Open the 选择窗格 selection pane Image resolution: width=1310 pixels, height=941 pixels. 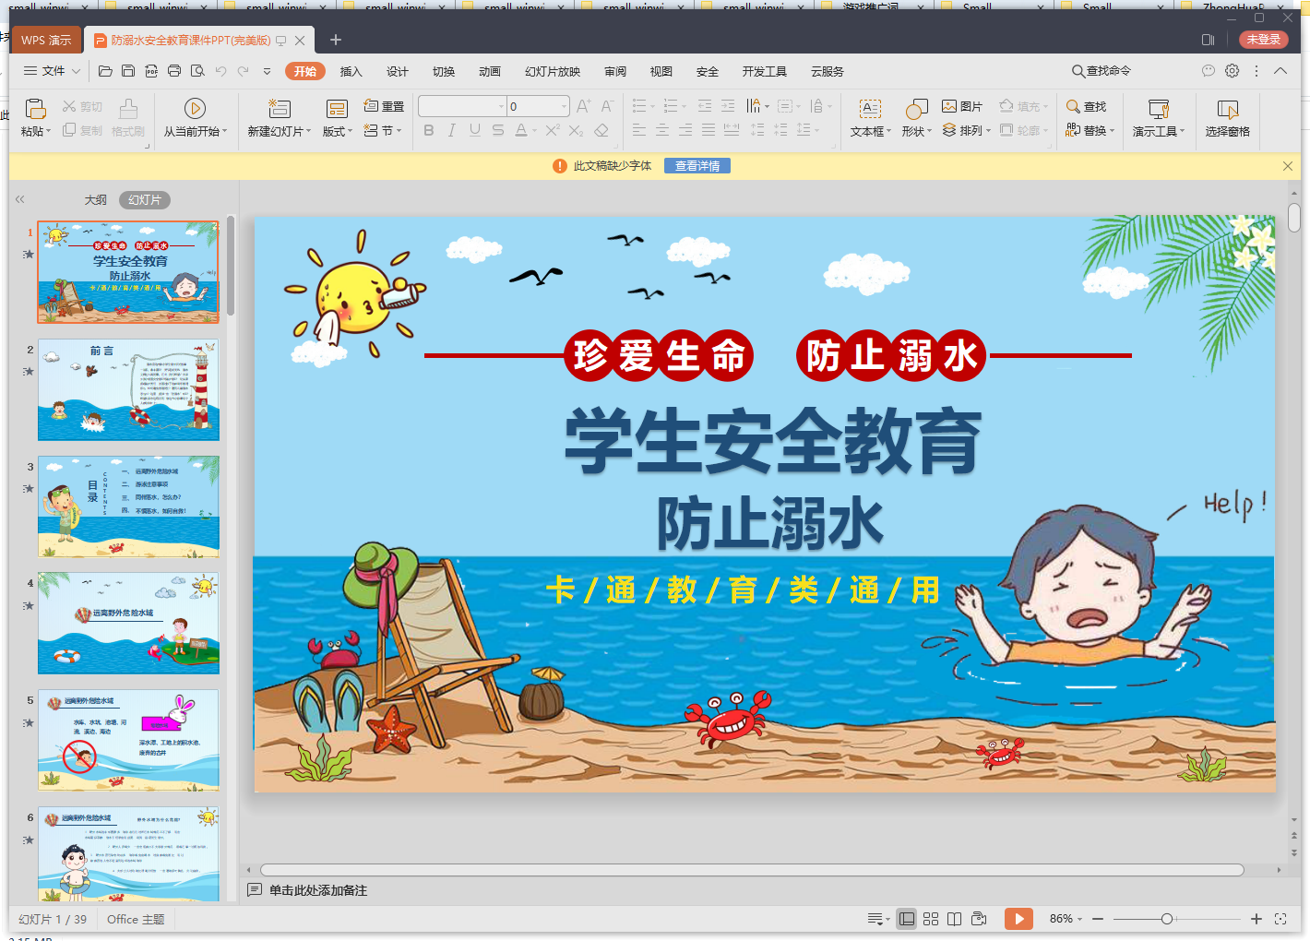(1228, 118)
